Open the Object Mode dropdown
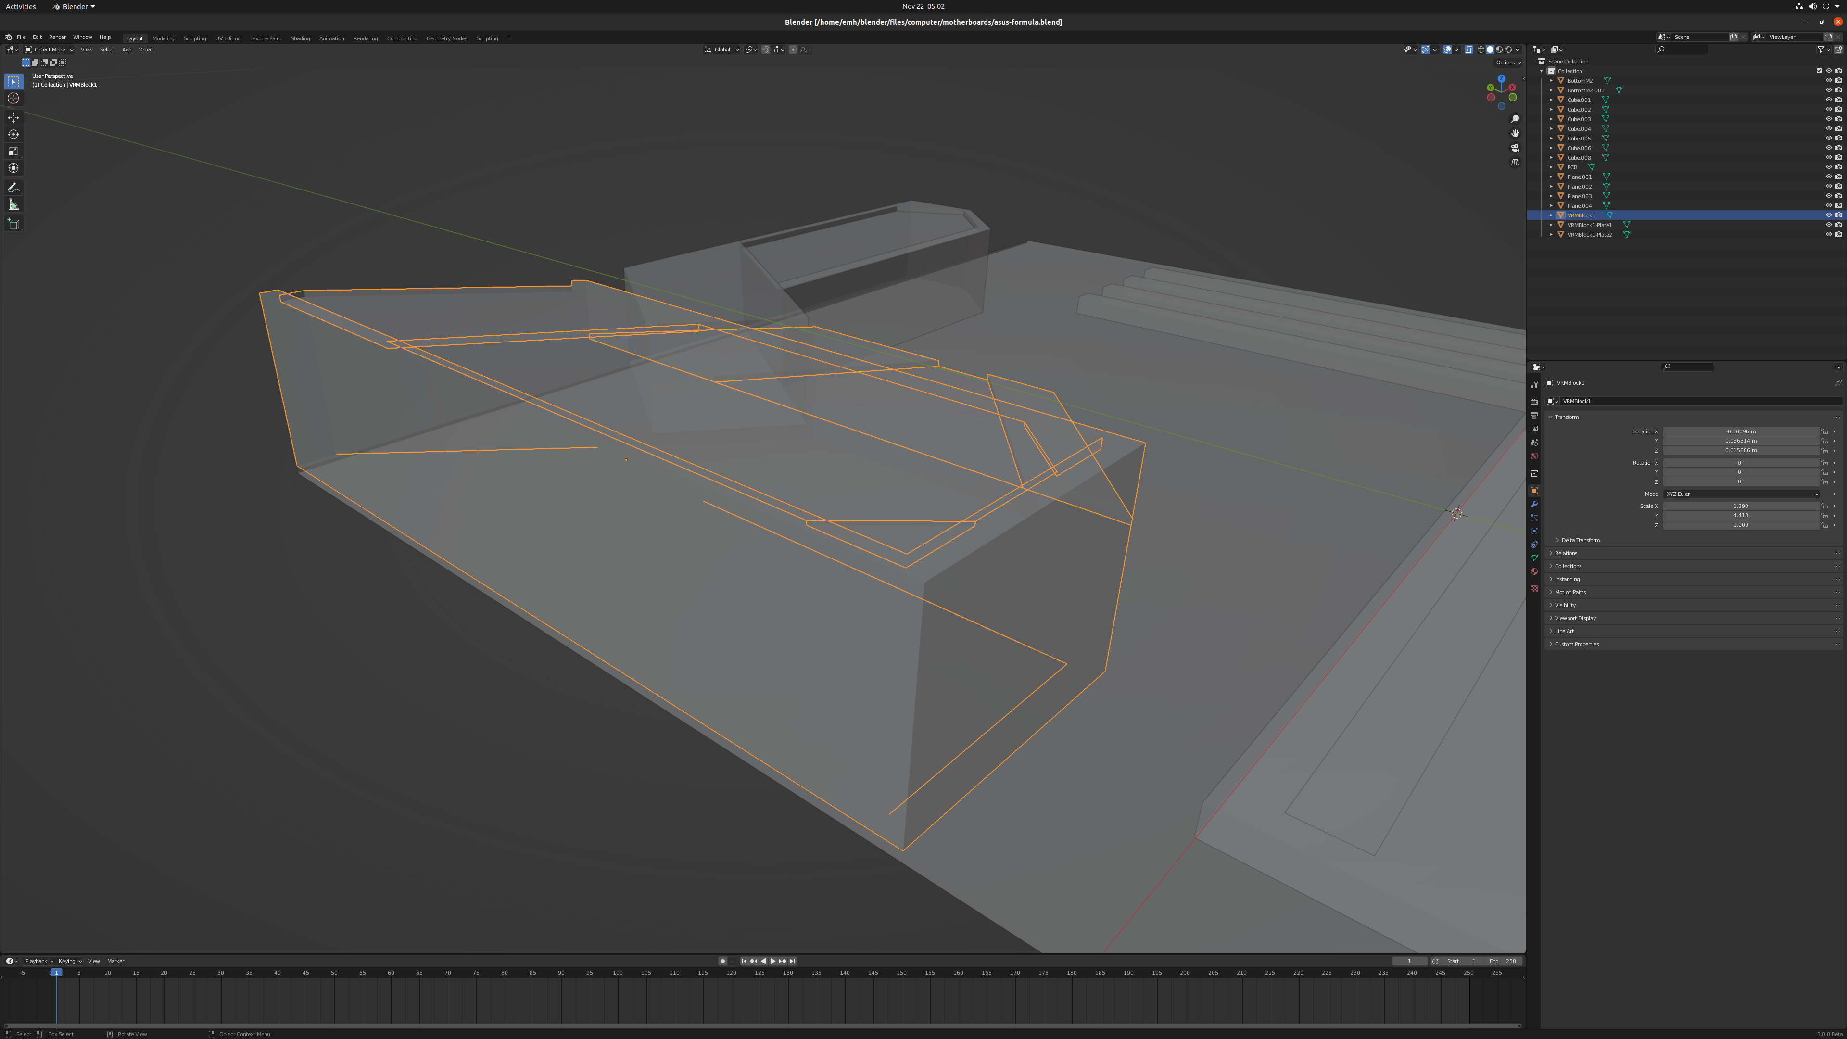 coord(50,50)
